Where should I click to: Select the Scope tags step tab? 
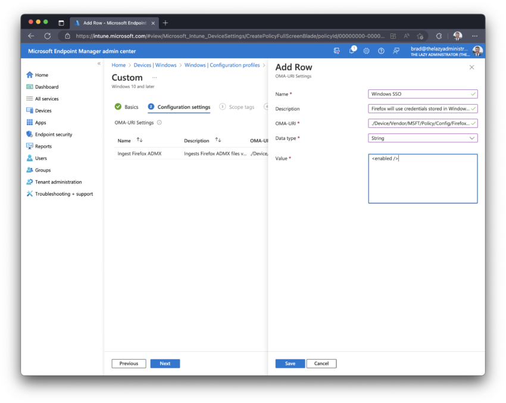237,107
